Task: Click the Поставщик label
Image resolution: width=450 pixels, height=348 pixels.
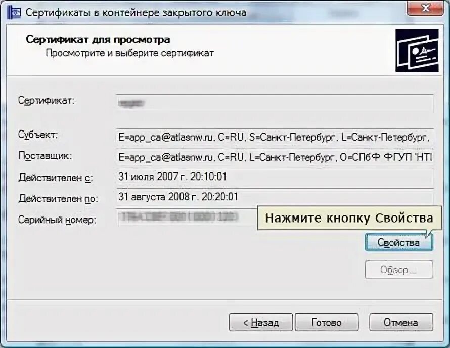Action: pos(45,156)
